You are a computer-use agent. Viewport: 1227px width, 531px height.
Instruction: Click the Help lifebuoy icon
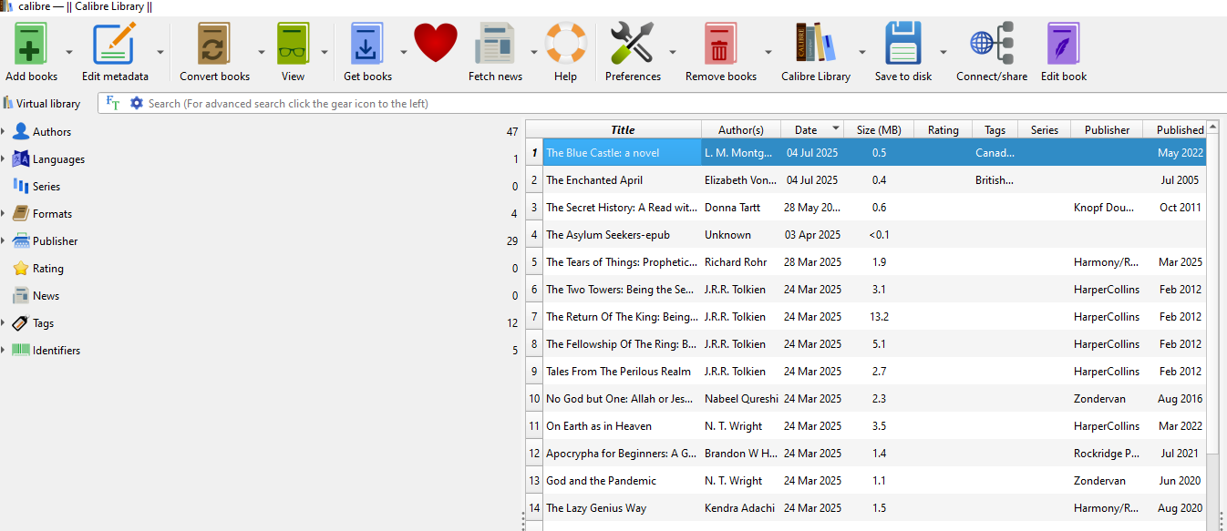click(x=565, y=43)
